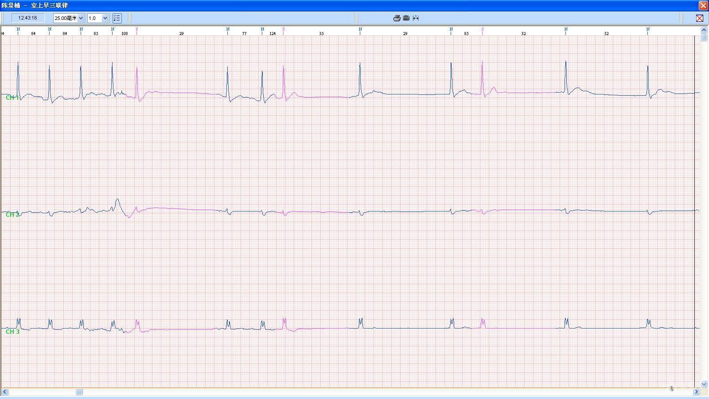Close the window with the title bar X
The height and width of the screenshot is (399, 709).
(x=703, y=5)
